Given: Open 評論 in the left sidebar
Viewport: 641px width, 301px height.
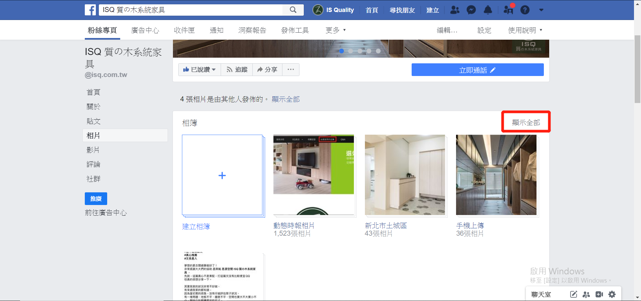Looking at the screenshot, I should pyautogui.click(x=93, y=164).
